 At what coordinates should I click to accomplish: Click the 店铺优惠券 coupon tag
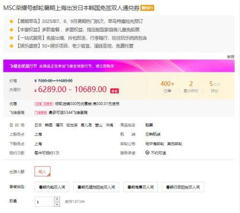coord(44,104)
